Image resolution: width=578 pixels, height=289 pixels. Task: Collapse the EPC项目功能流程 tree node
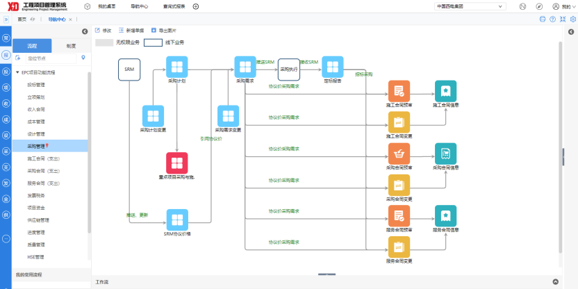point(17,72)
